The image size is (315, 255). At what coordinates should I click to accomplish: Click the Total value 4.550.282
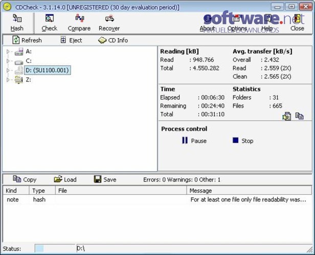206,68
